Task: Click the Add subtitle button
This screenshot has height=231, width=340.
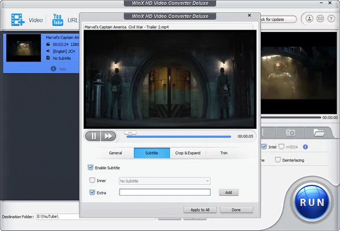Action: (229, 192)
